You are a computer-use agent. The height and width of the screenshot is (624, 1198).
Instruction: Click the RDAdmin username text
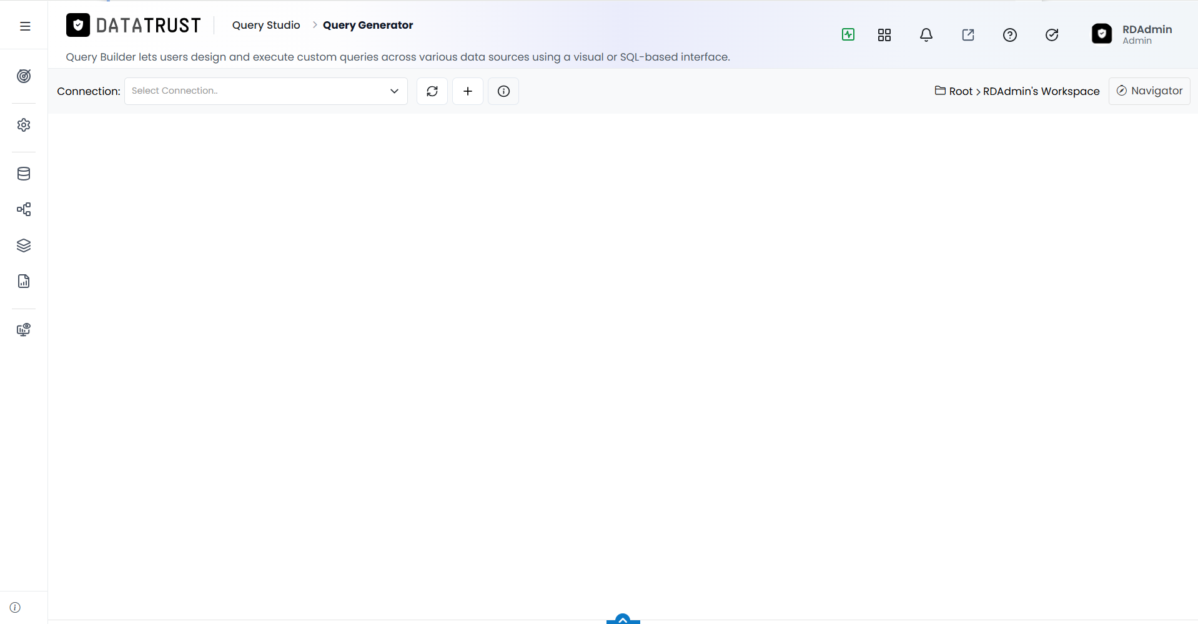(x=1147, y=29)
